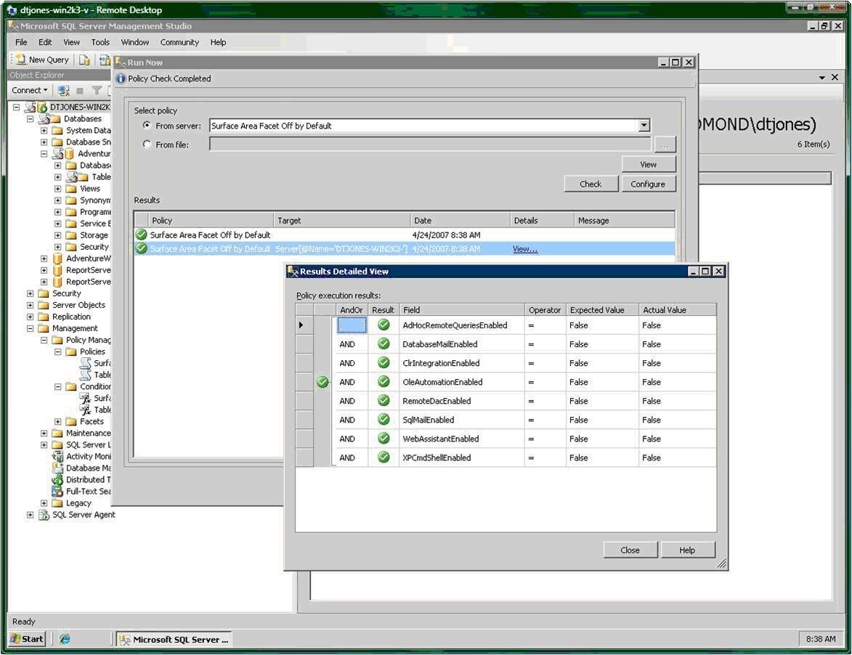Select the Database Mail node

pos(81,468)
